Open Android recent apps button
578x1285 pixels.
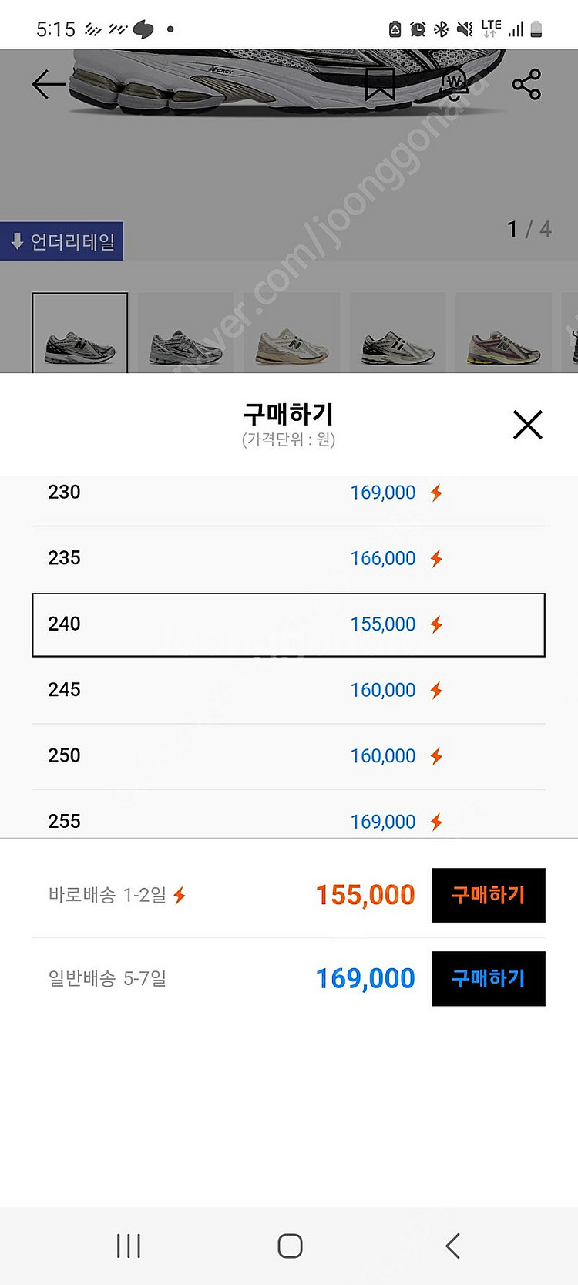128,1243
